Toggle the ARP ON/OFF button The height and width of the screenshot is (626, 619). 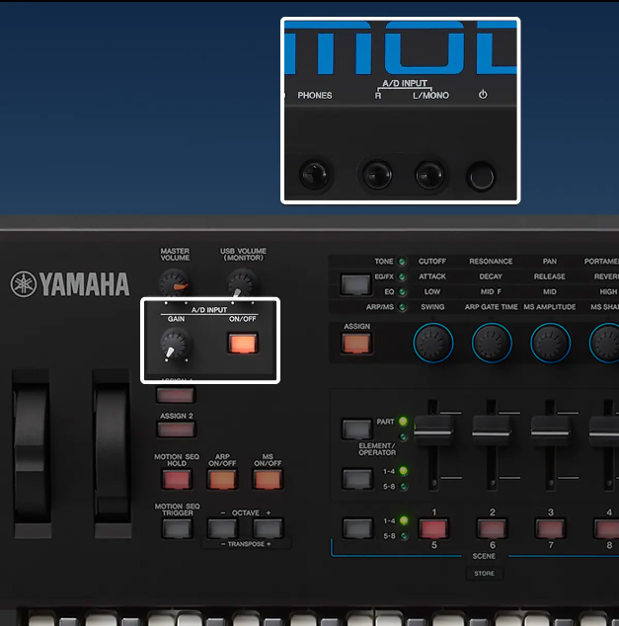point(222,479)
